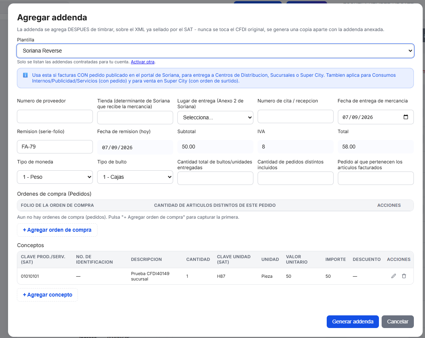
Task: Click the Pieza unit cell
Action: [x=267, y=276]
